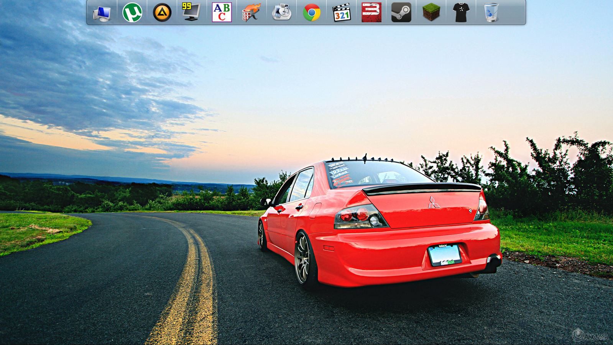Screen dimensions: 613x345
Task: Open the ABC letters application
Action: (222, 13)
